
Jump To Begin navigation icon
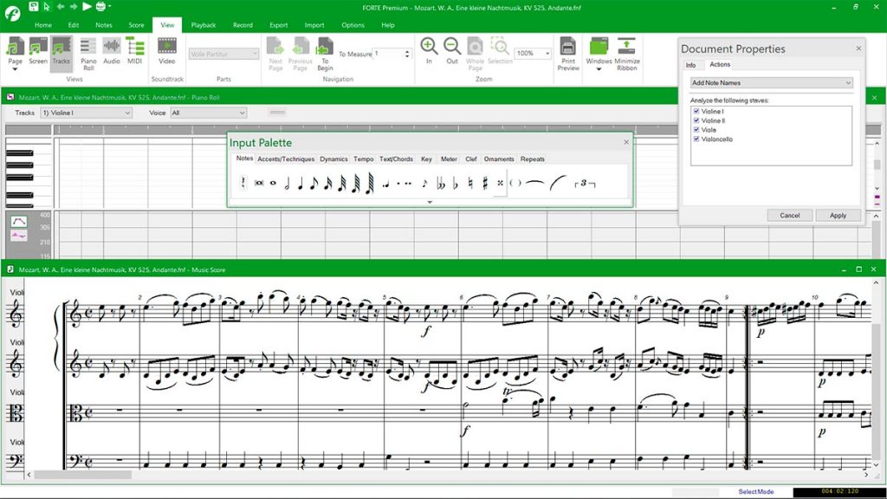point(325,53)
